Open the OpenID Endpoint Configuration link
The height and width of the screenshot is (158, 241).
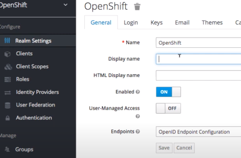coord(194,132)
